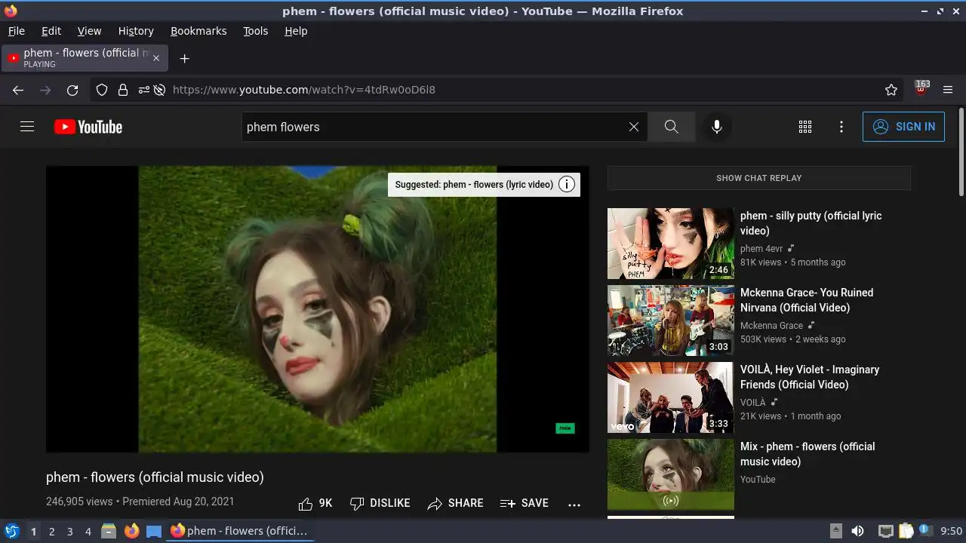This screenshot has width=966, height=543.
Task: Reload the page in Firefox
Action: coord(72,90)
